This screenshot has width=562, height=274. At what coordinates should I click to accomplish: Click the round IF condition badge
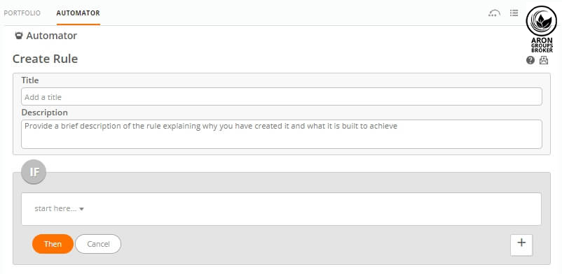(x=34, y=172)
